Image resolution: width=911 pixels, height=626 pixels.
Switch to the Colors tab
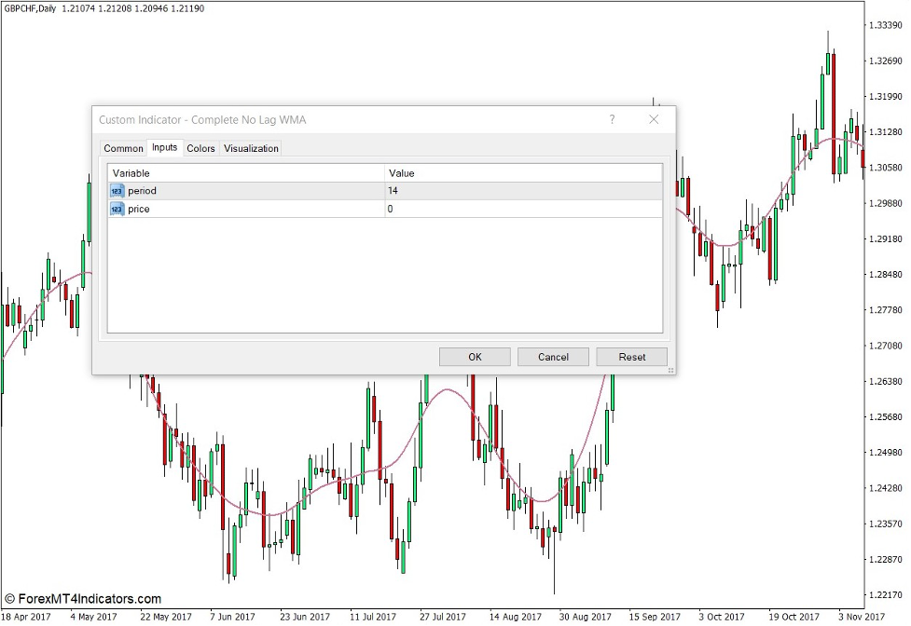200,148
